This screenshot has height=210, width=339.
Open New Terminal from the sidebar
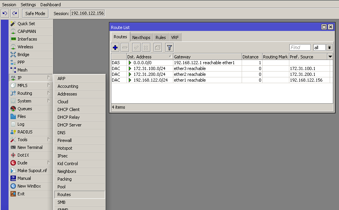coord(30,147)
